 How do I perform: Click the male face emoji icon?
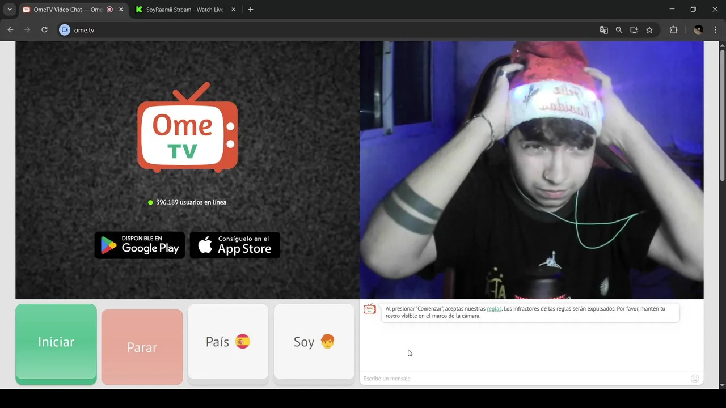(328, 342)
